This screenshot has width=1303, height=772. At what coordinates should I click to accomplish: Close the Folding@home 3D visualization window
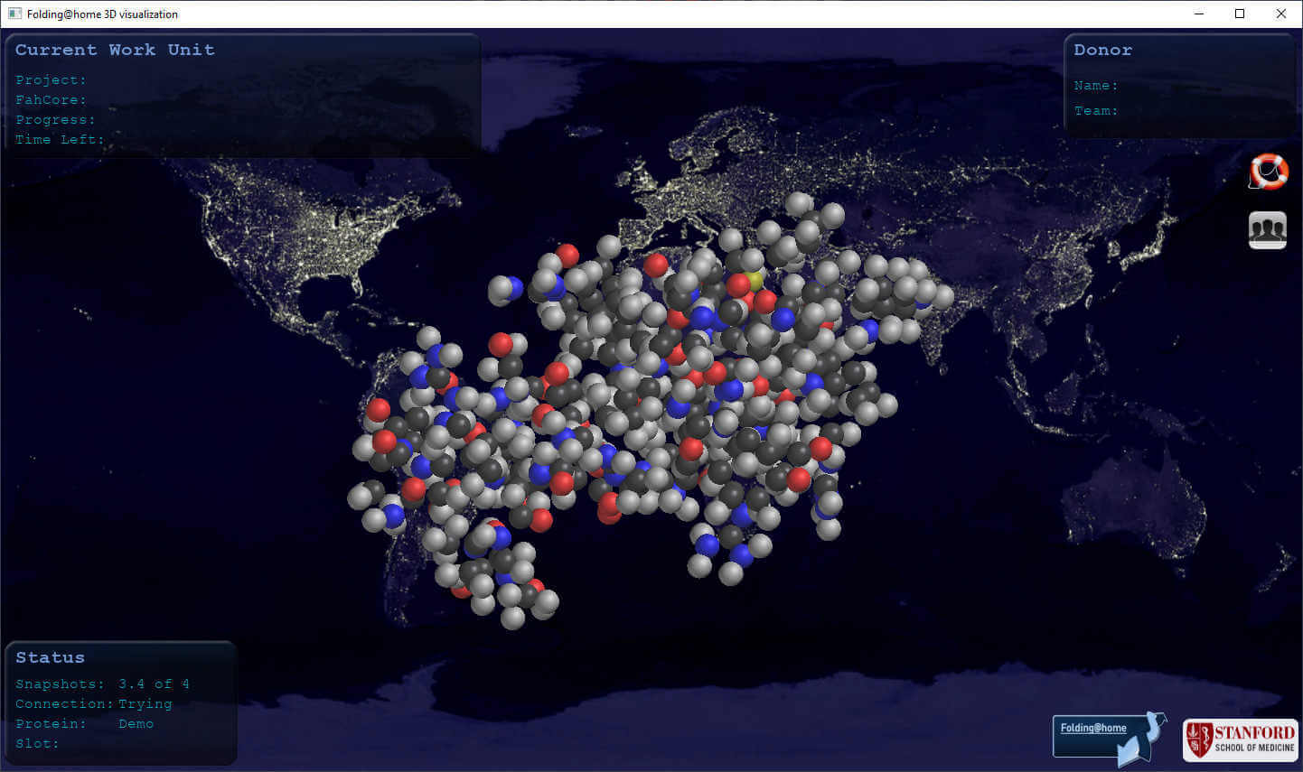tap(1281, 14)
